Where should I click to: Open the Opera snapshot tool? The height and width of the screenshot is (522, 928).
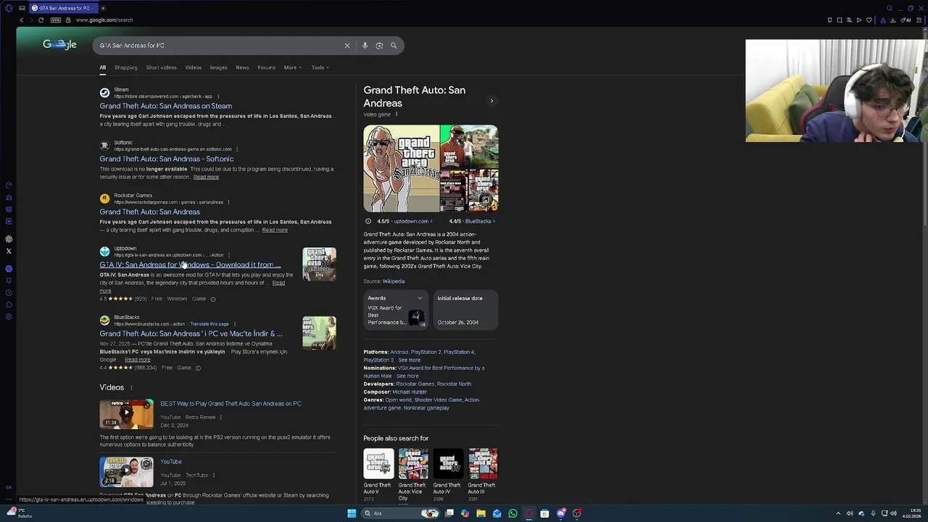coord(840,20)
